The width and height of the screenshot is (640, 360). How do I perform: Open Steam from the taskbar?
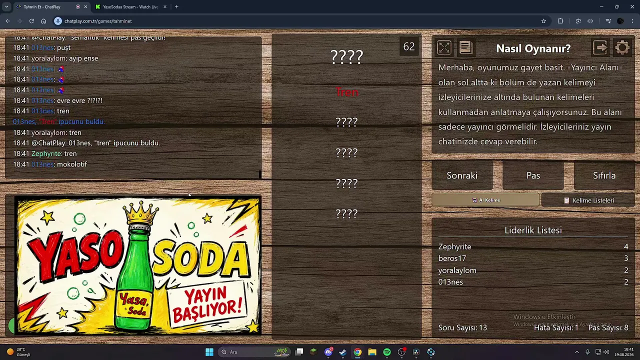pos(342,352)
